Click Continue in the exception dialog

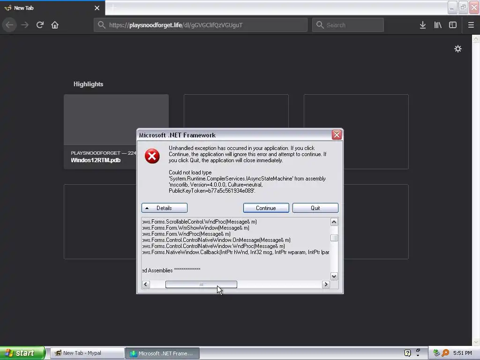click(x=266, y=208)
